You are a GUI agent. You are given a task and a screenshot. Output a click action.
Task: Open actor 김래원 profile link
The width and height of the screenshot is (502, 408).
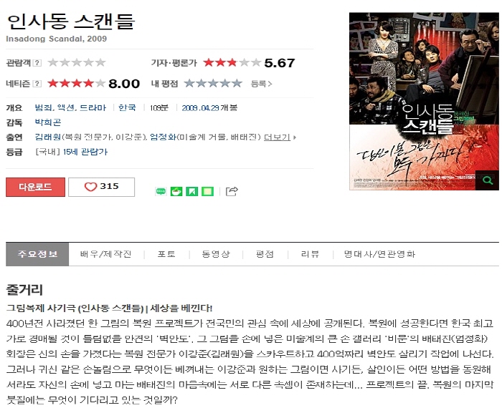pyautogui.click(x=48, y=137)
